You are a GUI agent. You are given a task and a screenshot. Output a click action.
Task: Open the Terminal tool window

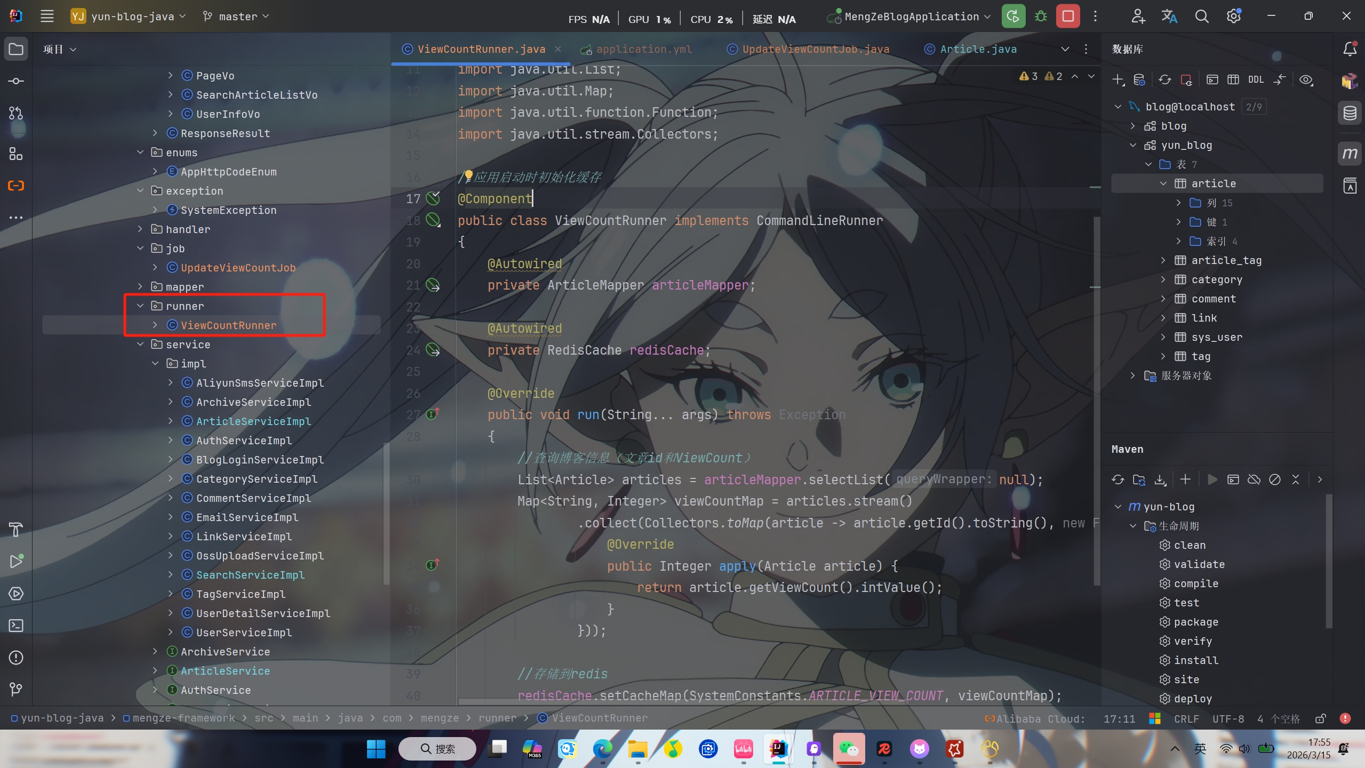click(x=16, y=625)
